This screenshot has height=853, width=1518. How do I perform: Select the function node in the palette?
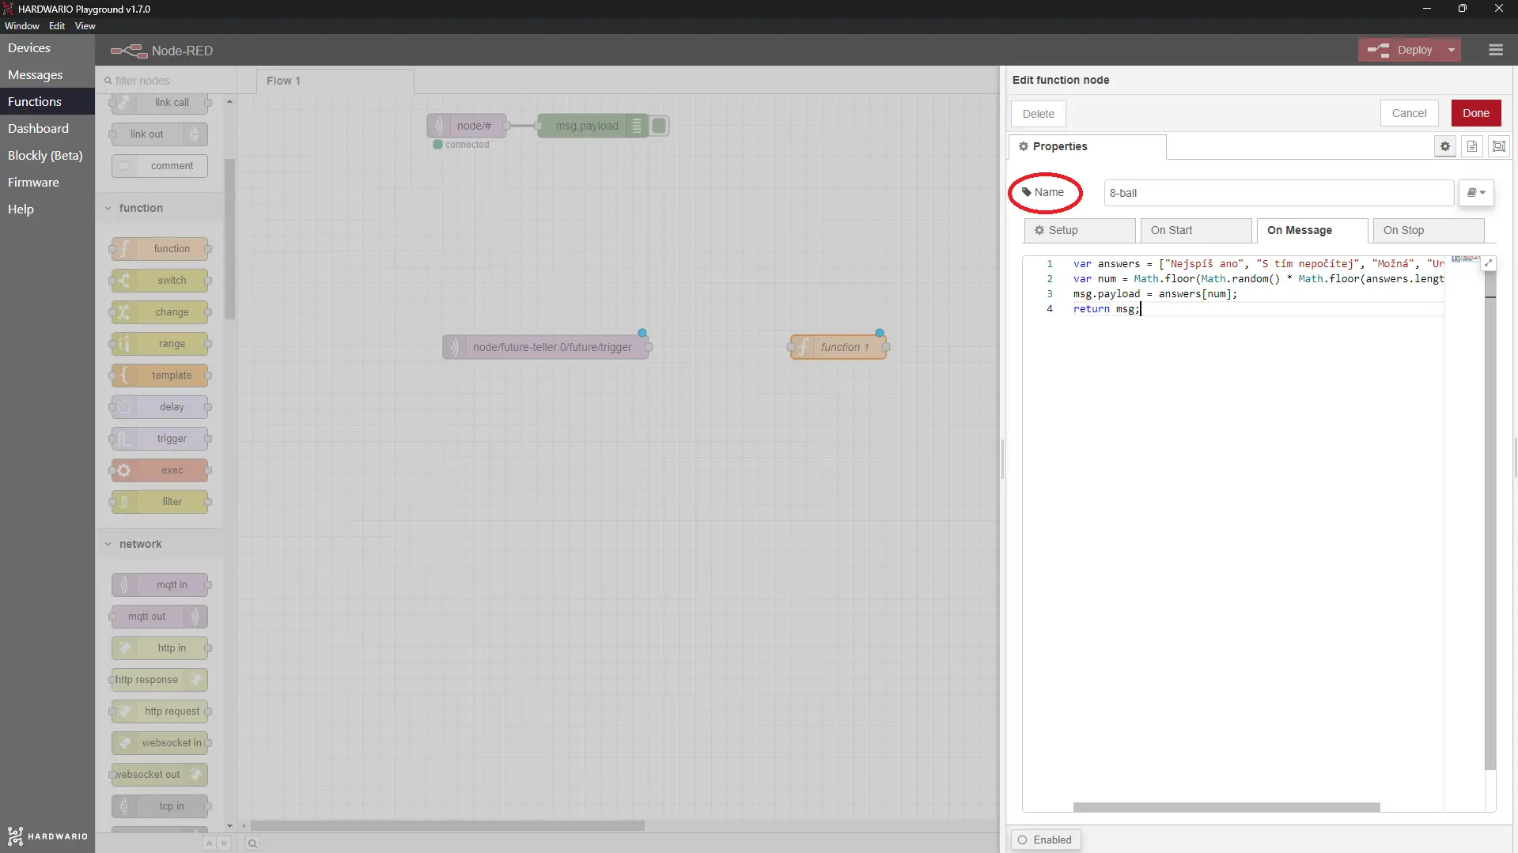(x=160, y=249)
